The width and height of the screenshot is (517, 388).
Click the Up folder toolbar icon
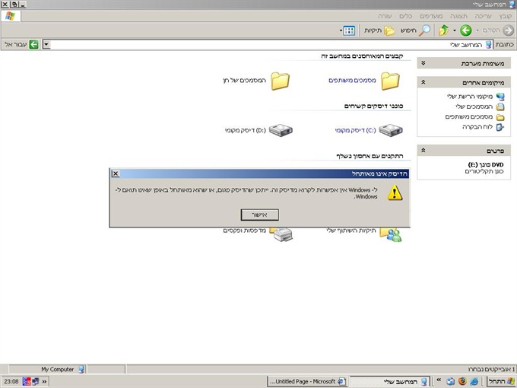(x=443, y=30)
